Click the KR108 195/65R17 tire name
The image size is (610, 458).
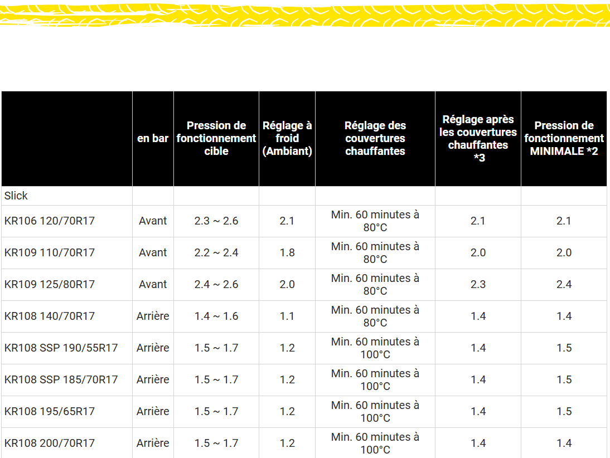pyautogui.click(x=50, y=411)
